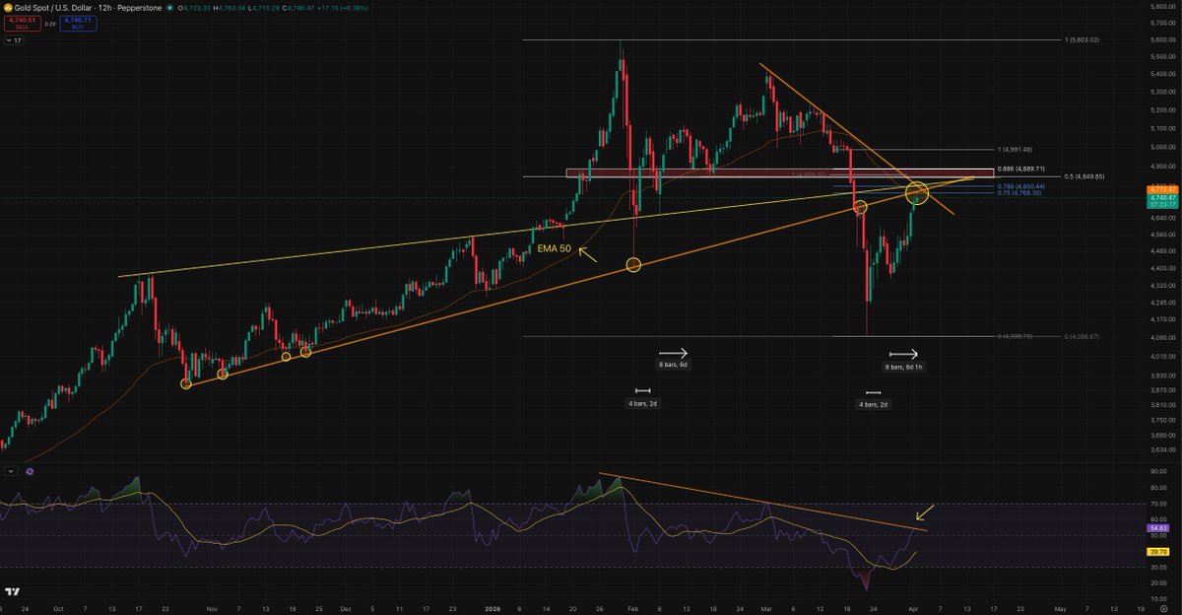Click the 0.20 spread value

[x=48, y=22]
